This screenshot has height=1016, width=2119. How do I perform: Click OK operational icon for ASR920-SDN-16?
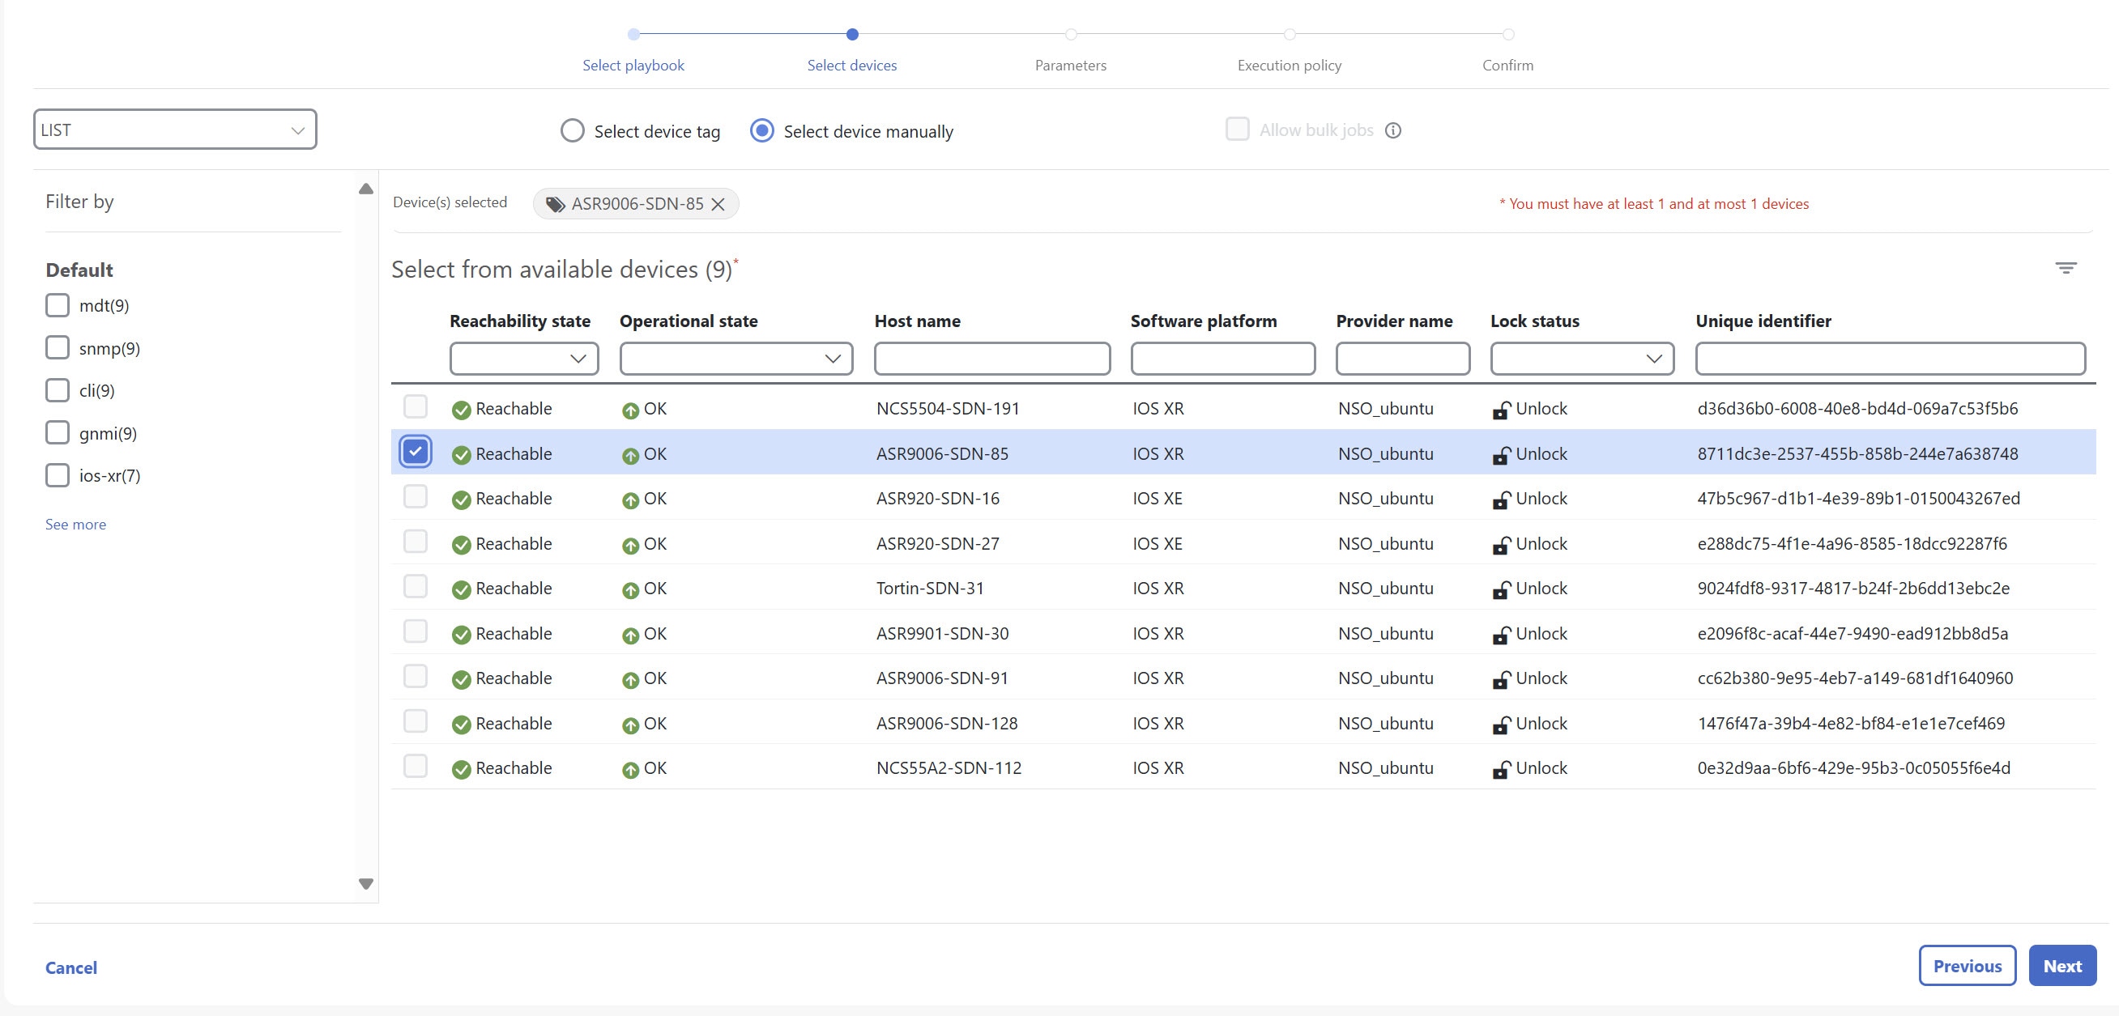coord(630,500)
